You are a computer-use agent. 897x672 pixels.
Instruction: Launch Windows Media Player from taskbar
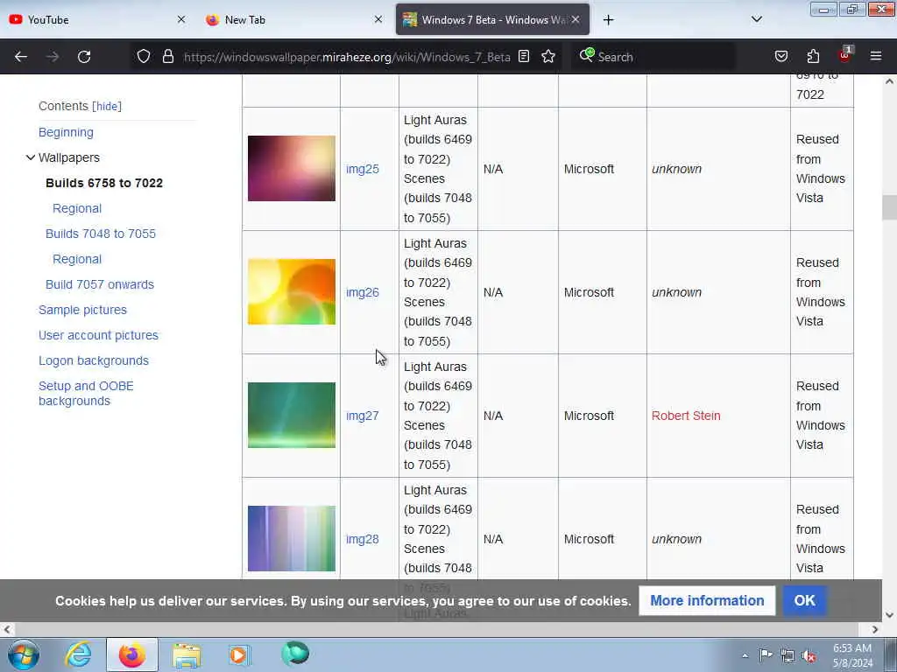(x=239, y=654)
